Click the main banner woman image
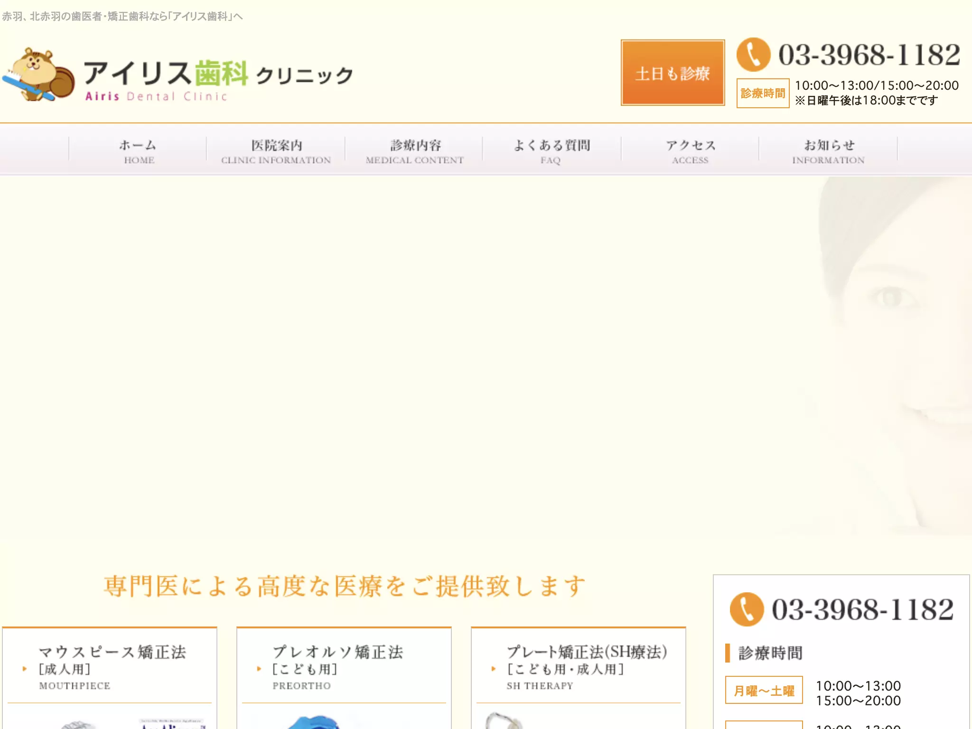This screenshot has width=972, height=729. (x=486, y=356)
